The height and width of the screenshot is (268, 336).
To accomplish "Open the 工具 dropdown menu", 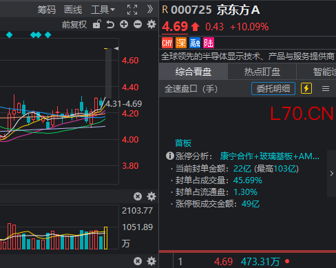I will click(103, 10).
